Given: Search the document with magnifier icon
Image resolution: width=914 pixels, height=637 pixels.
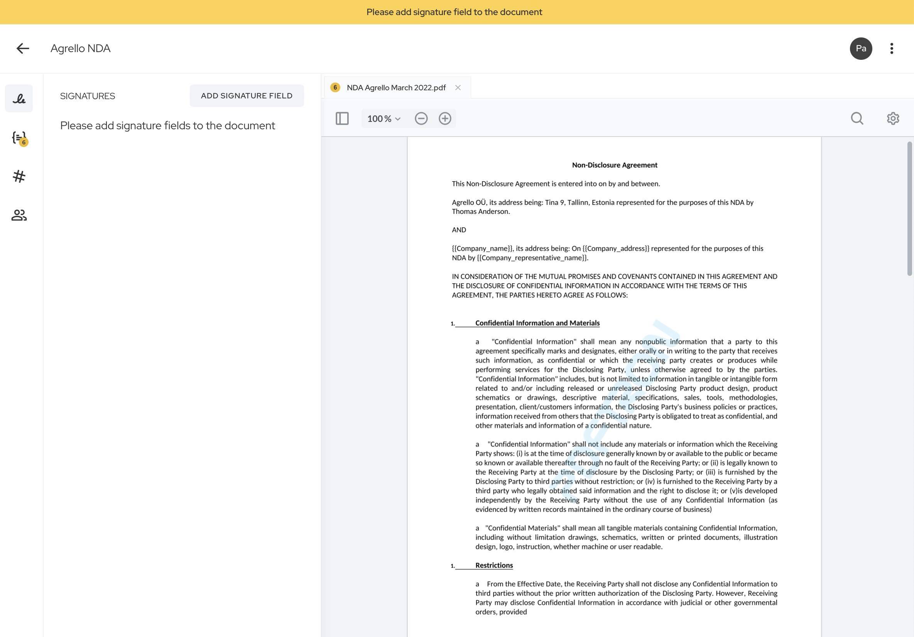Looking at the screenshot, I should (x=857, y=118).
